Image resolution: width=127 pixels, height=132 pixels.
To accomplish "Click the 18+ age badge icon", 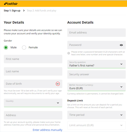I will click(58, 84).
